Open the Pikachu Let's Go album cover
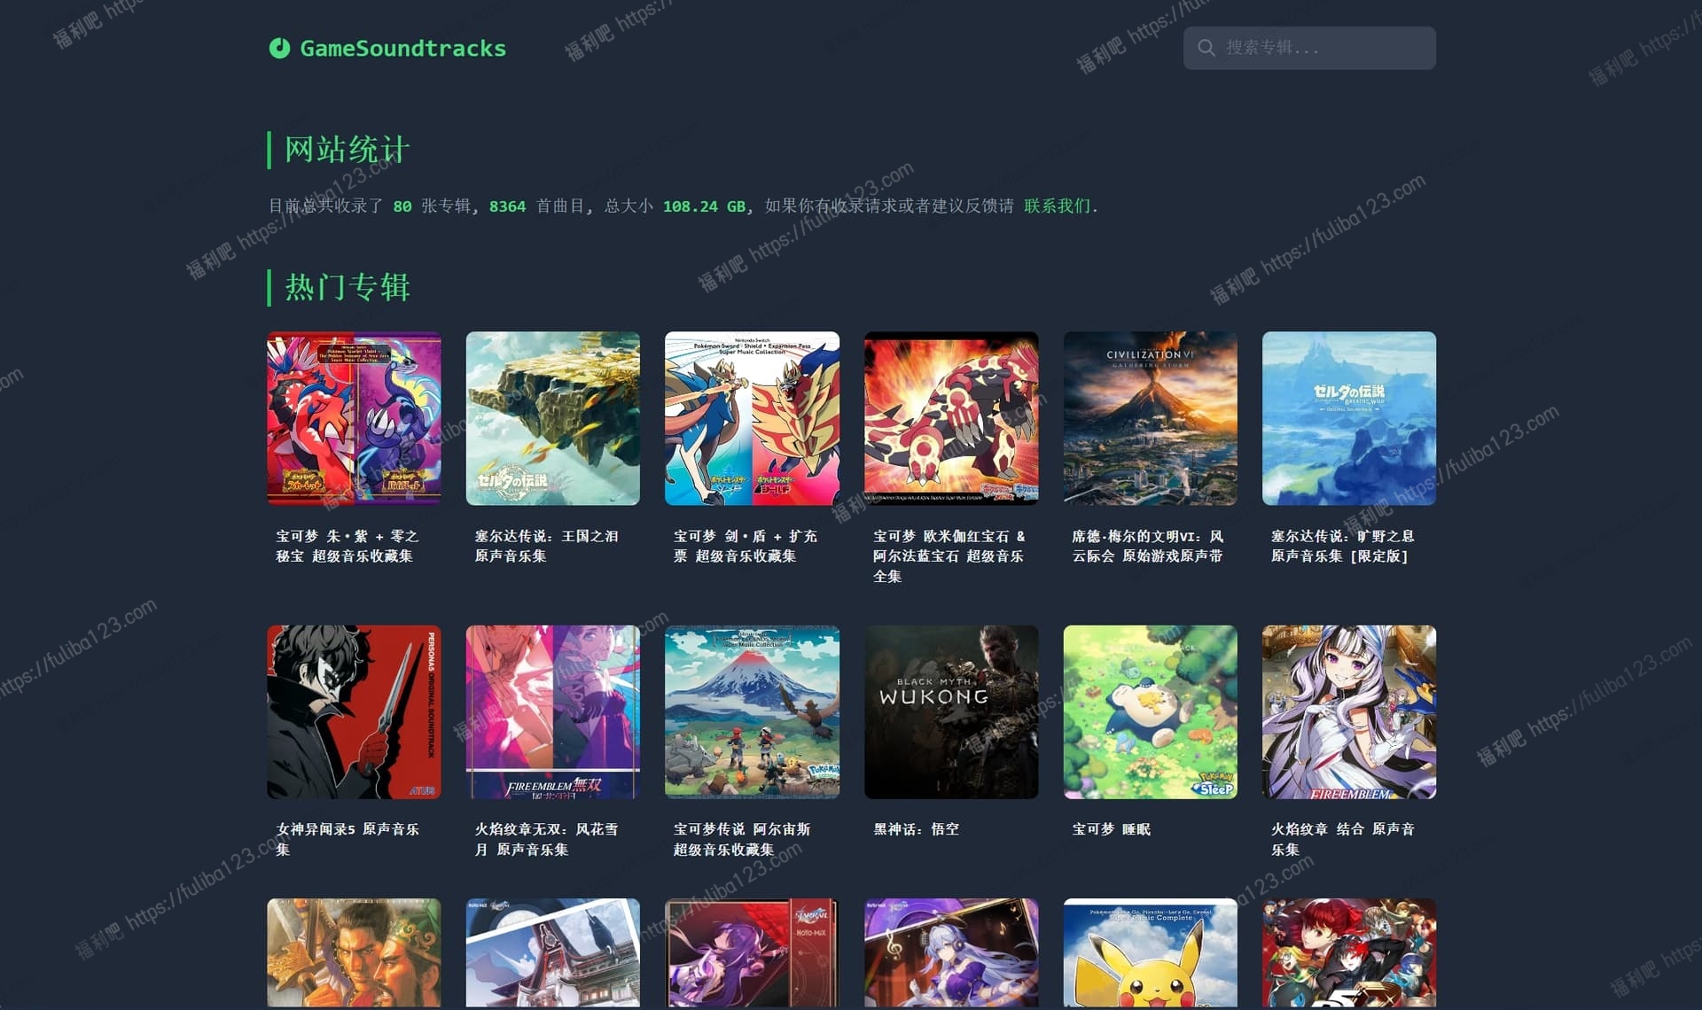 [x=1150, y=953]
